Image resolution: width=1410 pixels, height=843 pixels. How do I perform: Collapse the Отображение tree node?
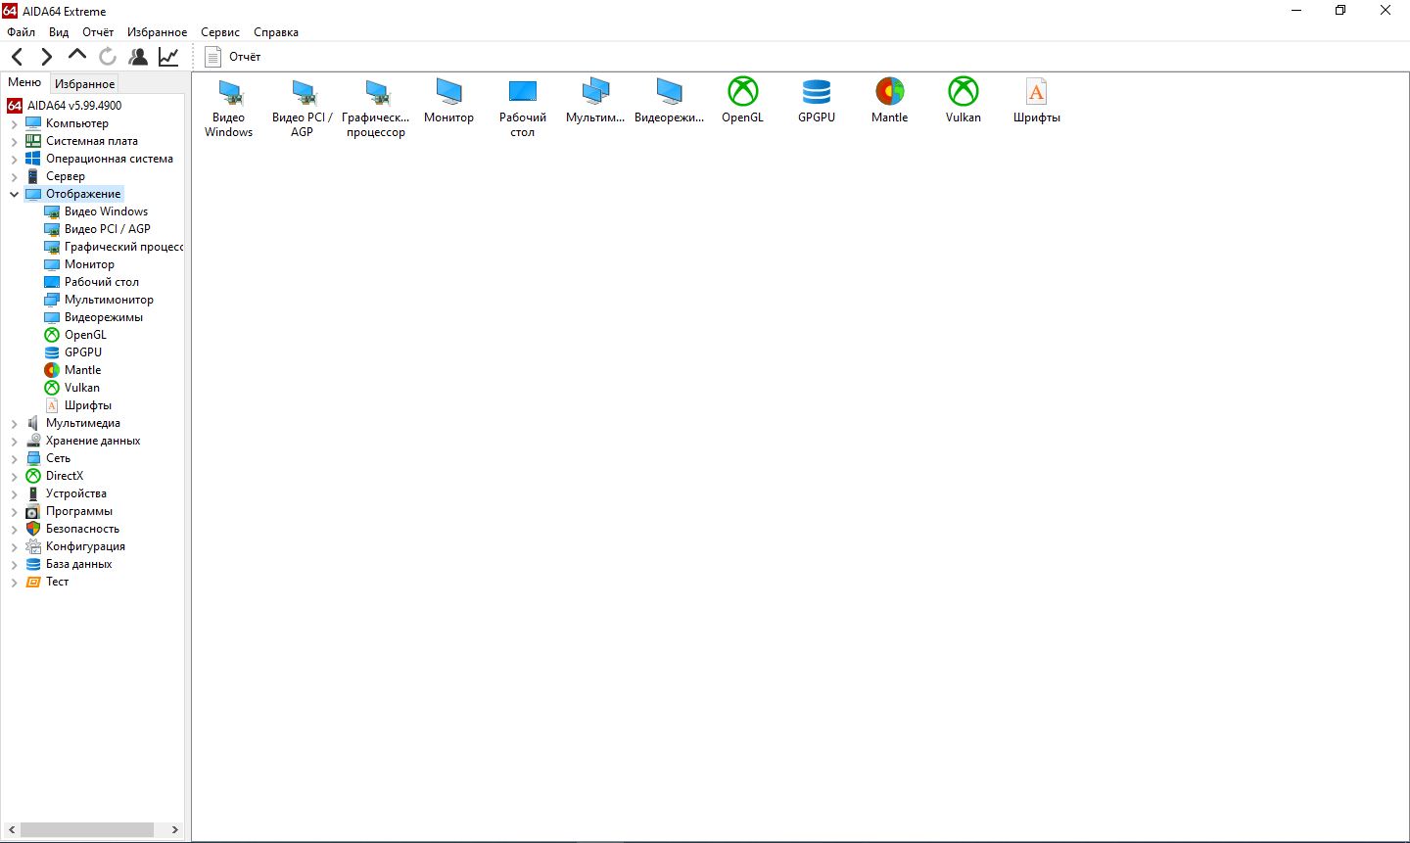tap(15, 194)
